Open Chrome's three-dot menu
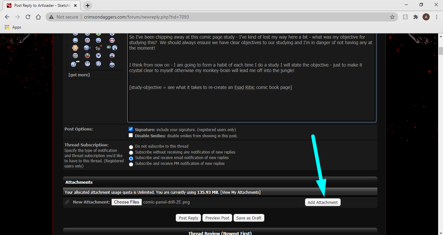 (x=436, y=17)
